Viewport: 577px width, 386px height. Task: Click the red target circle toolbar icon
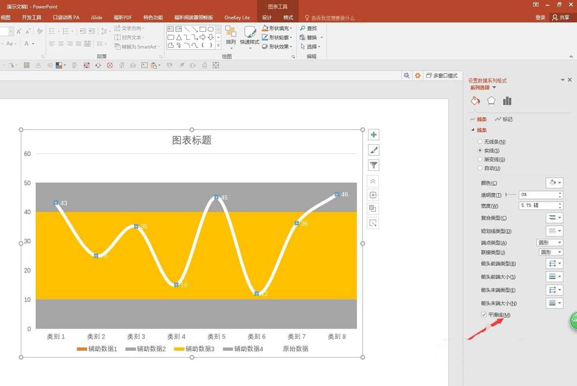pos(110,66)
